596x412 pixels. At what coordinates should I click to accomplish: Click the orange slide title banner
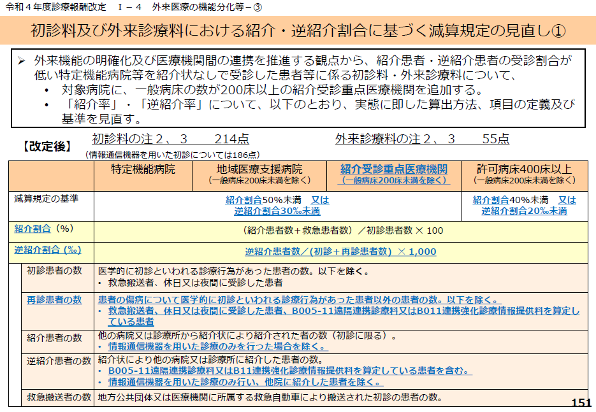[298, 31]
